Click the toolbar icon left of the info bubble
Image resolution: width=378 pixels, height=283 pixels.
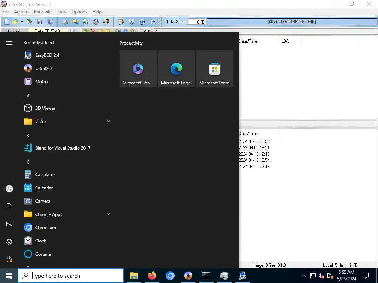click(x=121, y=22)
